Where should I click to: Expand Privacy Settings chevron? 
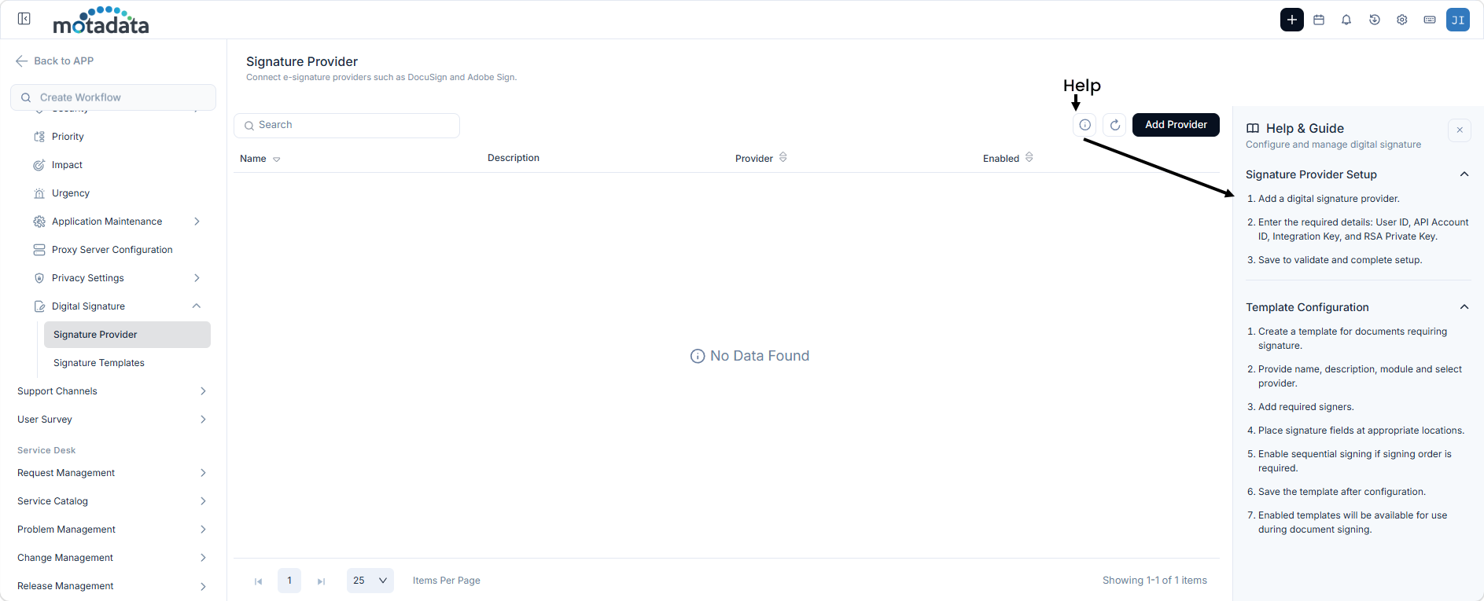[197, 278]
